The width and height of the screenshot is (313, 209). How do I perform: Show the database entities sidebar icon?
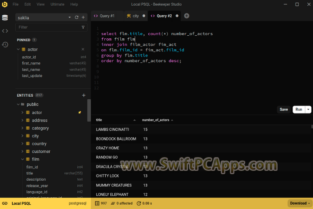point(5,18)
